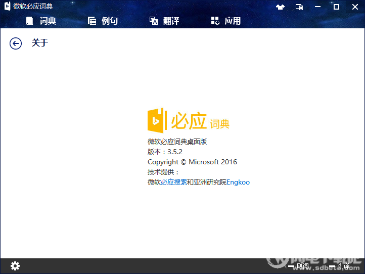365x274 pixels.
Task: Go to the 应用 tab
Action: click(x=226, y=21)
